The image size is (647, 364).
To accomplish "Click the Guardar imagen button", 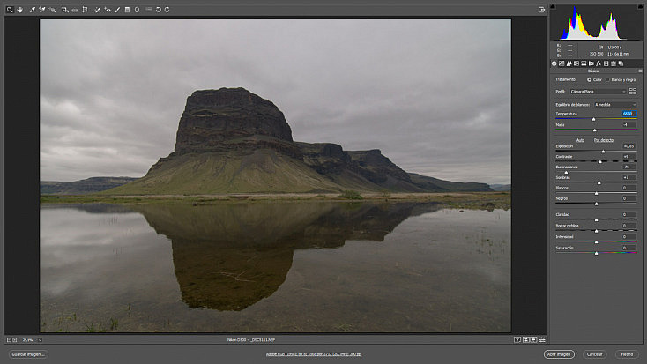I will pos(28,354).
